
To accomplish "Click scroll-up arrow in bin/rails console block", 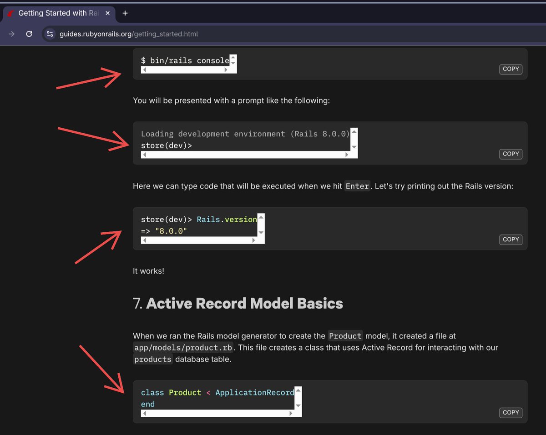I will click(233, 57).
